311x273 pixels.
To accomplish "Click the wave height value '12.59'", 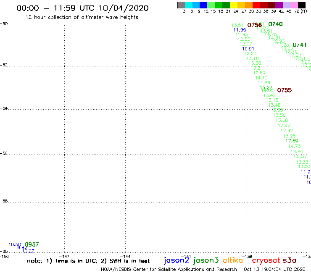I will [x=259, y=73].
